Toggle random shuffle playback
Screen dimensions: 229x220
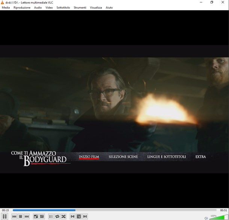(63, 217)
